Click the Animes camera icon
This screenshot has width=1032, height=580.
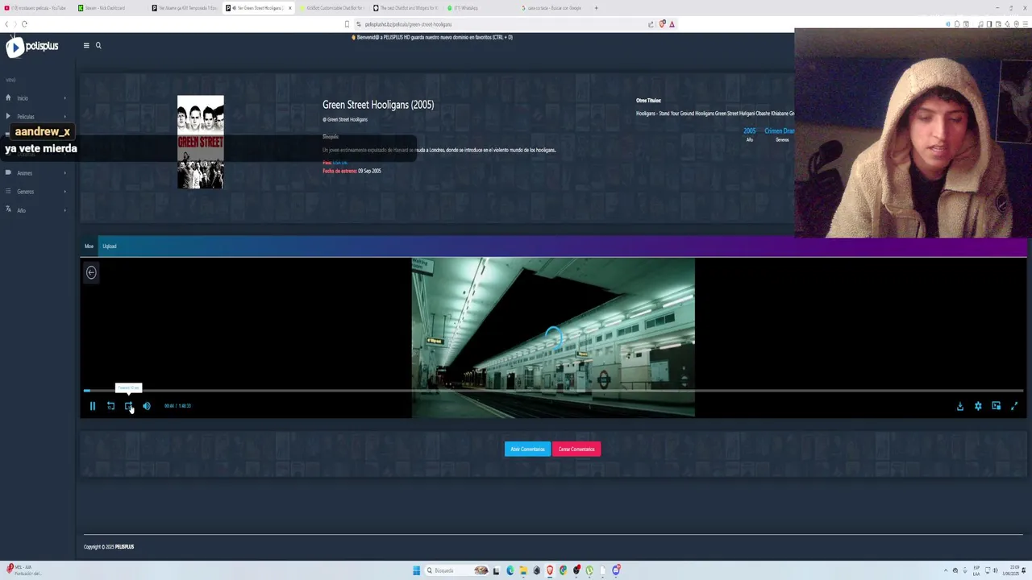click(x=8, y=173)
